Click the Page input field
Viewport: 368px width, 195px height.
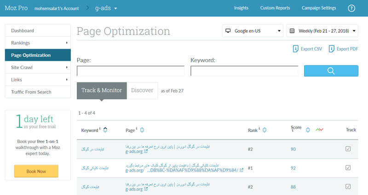pyautogui.click(x=131, y=71)
